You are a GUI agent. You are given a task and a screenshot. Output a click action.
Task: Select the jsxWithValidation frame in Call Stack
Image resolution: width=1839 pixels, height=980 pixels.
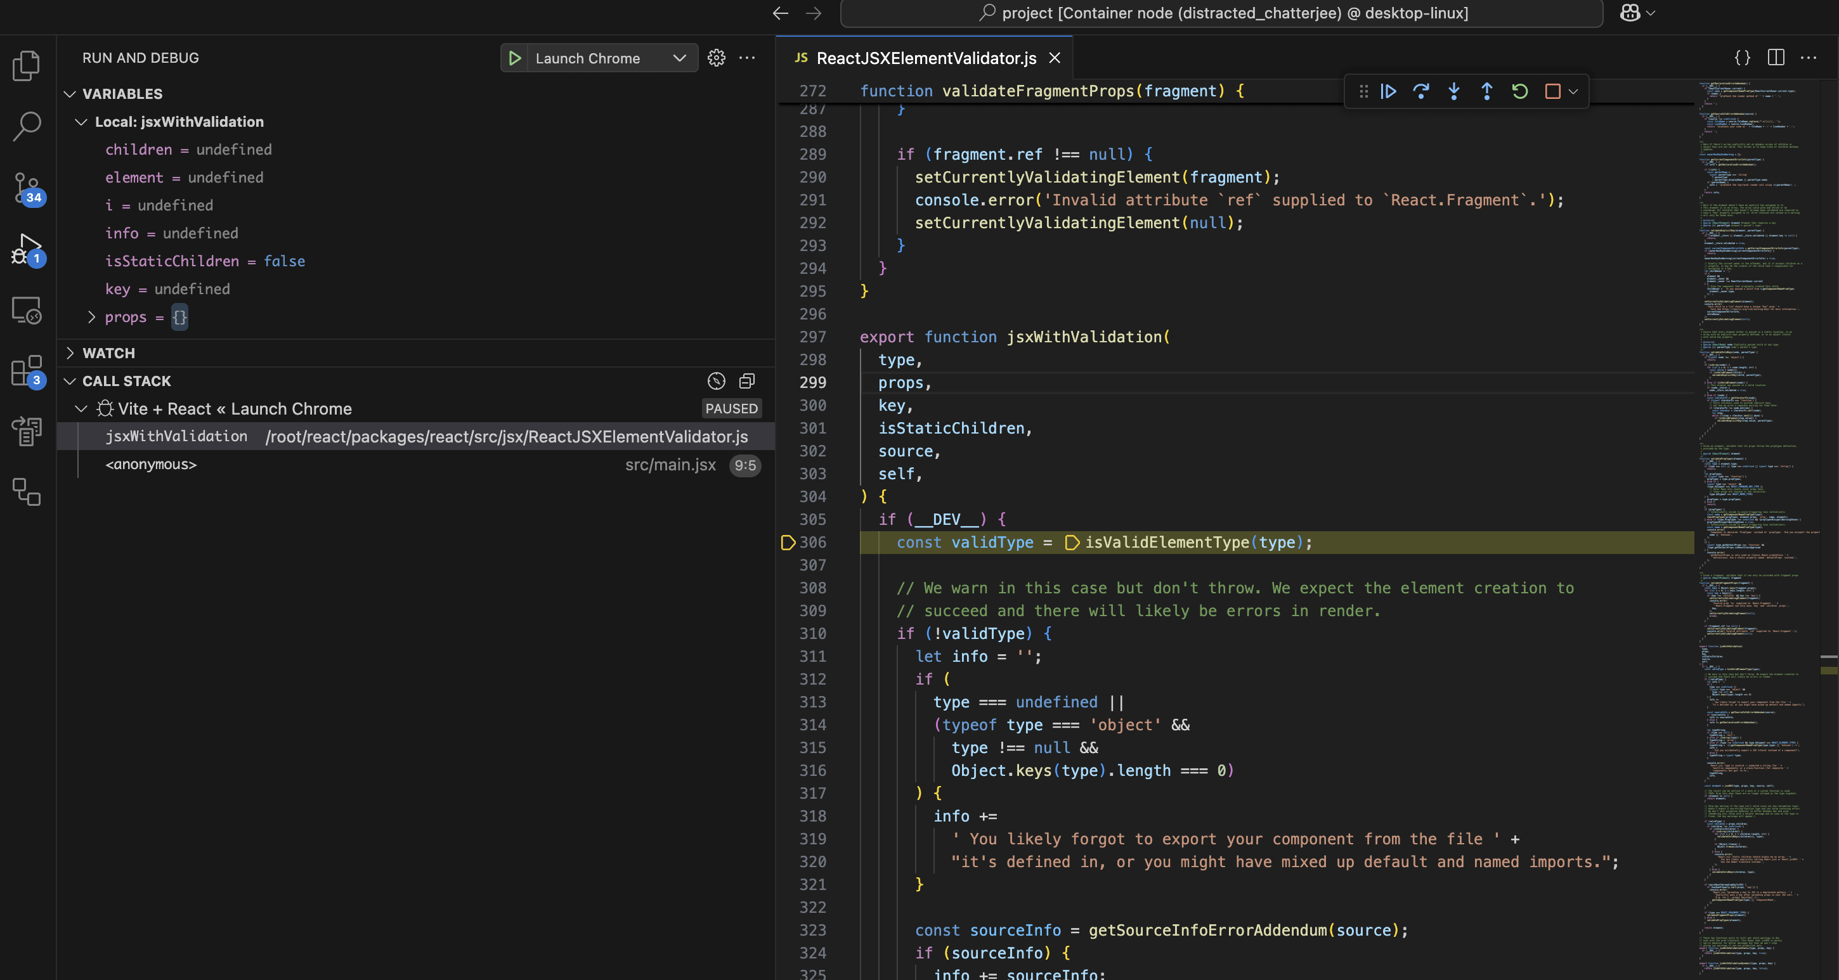click(x=176, y=436)
